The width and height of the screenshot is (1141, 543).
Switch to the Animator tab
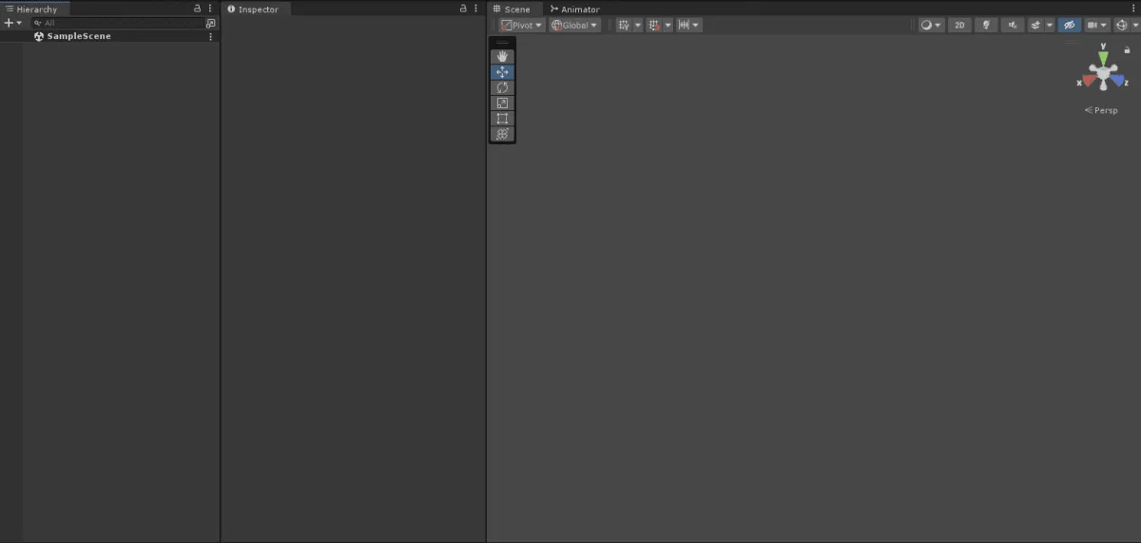click(575, 9)
